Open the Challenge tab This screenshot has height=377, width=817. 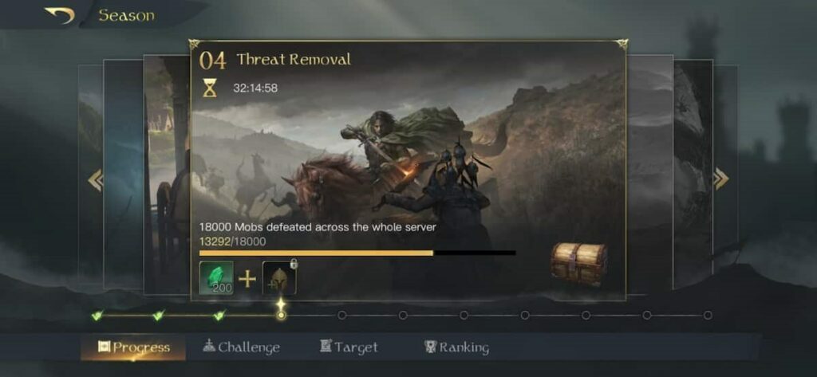[241, 348]
